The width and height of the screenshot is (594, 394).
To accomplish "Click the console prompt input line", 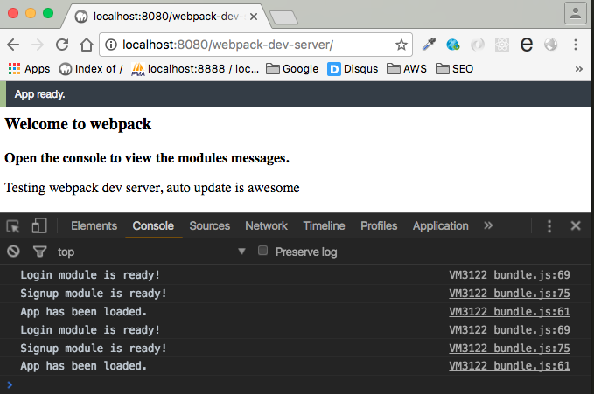I will [296, 384].
